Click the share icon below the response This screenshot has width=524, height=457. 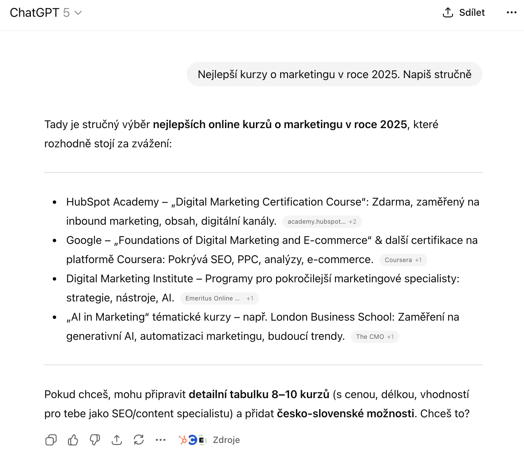[117, 440]
